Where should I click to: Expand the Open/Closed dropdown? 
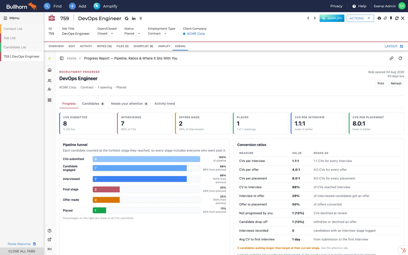point(106,34)
